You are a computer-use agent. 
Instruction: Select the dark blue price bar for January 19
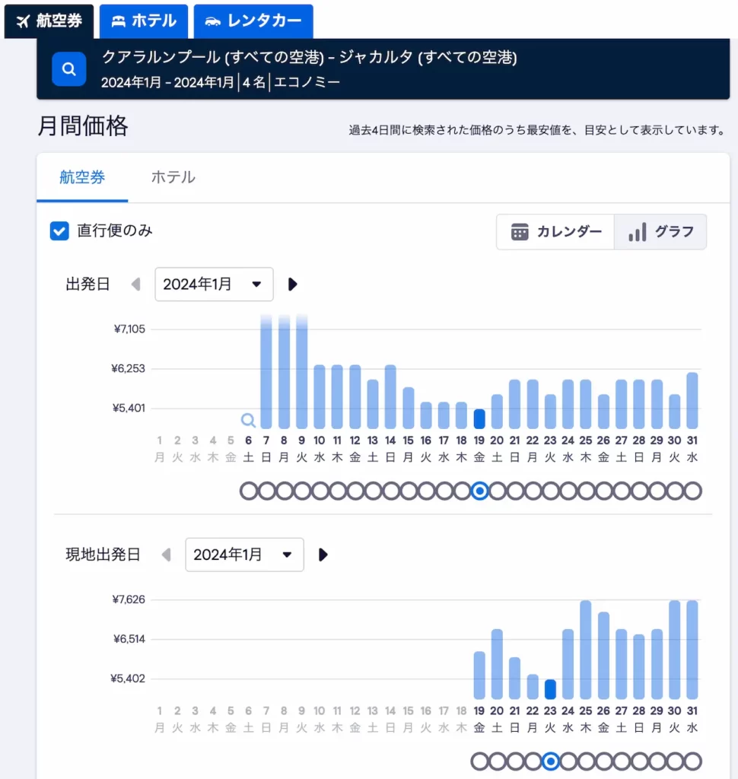[479, 418]
